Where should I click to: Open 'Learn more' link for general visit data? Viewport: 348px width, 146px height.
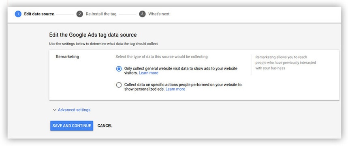(x=148, y=73)
